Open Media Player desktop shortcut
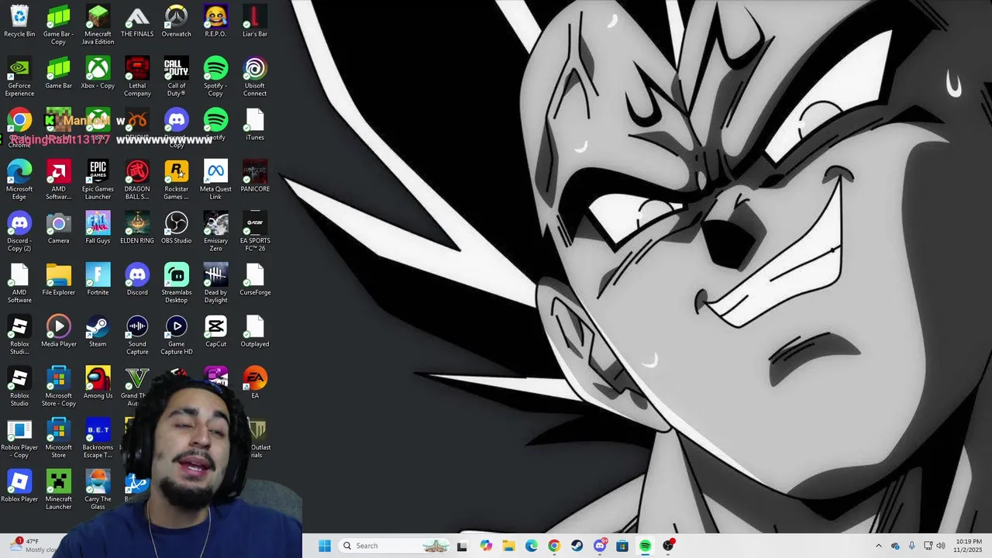Image resolution: width=992 pixels, height=558 pixels. pos(59,332)
